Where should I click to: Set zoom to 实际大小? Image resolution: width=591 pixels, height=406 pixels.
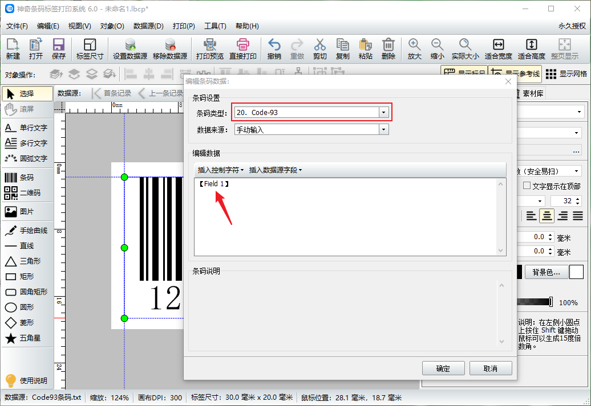(465, 48)
